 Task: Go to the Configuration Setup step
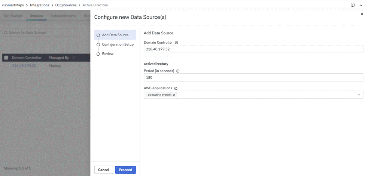coord(118,44)
